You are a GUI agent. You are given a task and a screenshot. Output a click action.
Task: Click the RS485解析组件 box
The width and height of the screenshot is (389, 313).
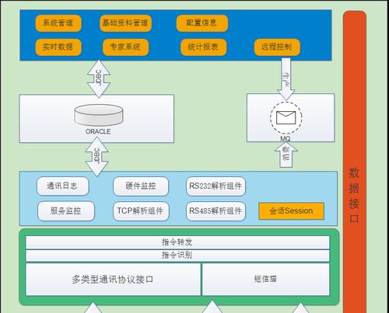click(x=216, y=211)
